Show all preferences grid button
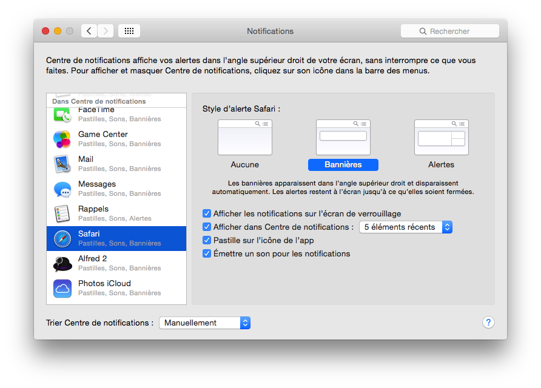This screenshot has height=388, width=541. pos(129,31)
